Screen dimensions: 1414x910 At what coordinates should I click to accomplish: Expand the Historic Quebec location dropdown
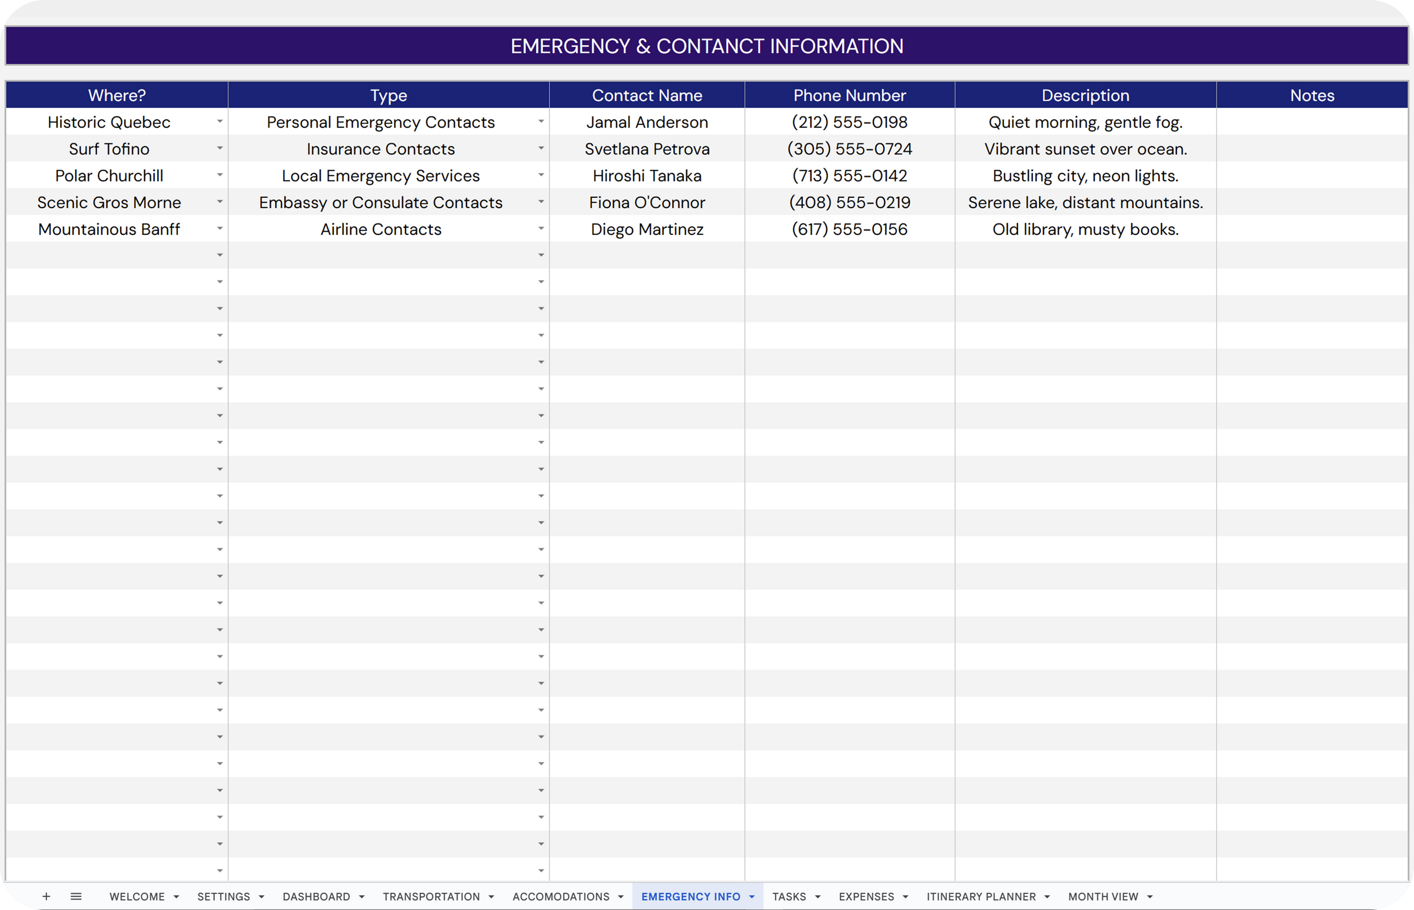click(x=219, y=122)
